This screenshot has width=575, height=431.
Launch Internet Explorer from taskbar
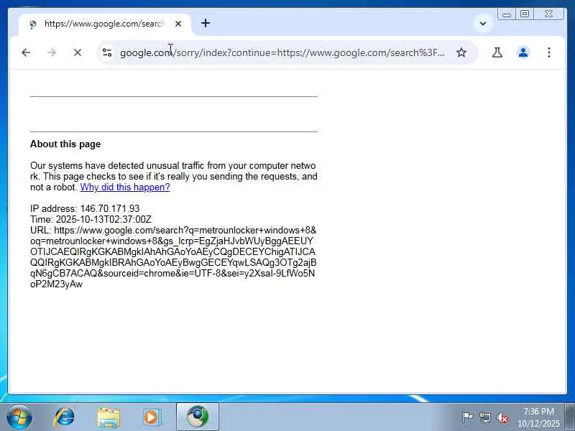64,417
